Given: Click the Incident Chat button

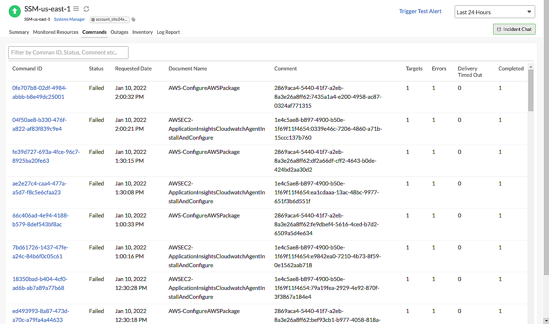Looking at the screenshot, I should [x=514, y=29].
